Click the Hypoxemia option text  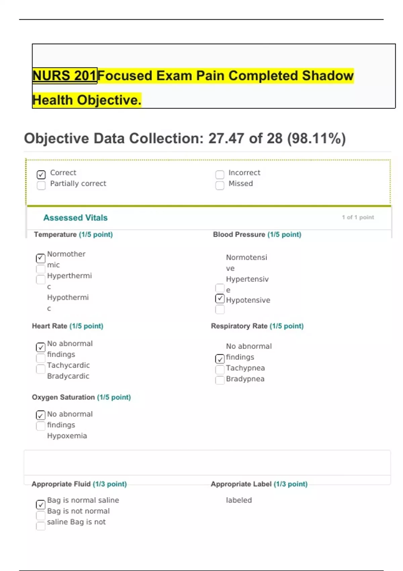click(x=67, y=436)
